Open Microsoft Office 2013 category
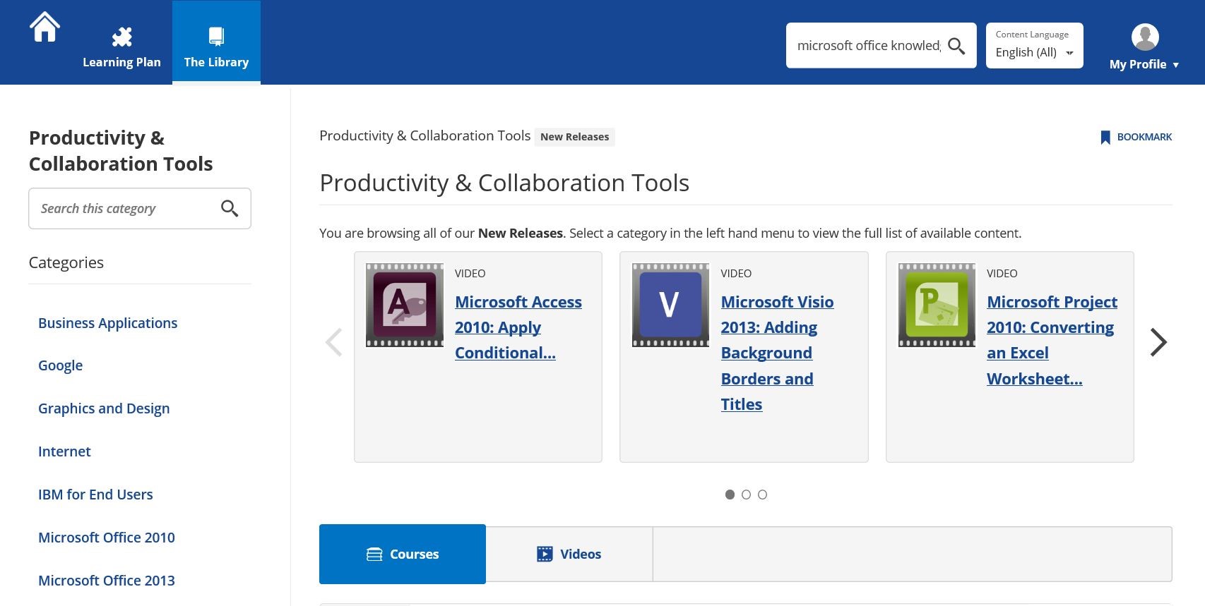Image resolution: width=1205 pixels, height=606 pixels. point(107,581)
